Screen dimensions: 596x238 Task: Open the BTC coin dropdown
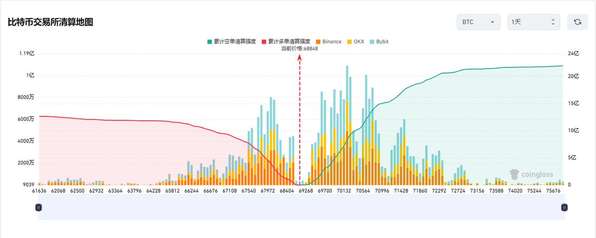(479, 22)
